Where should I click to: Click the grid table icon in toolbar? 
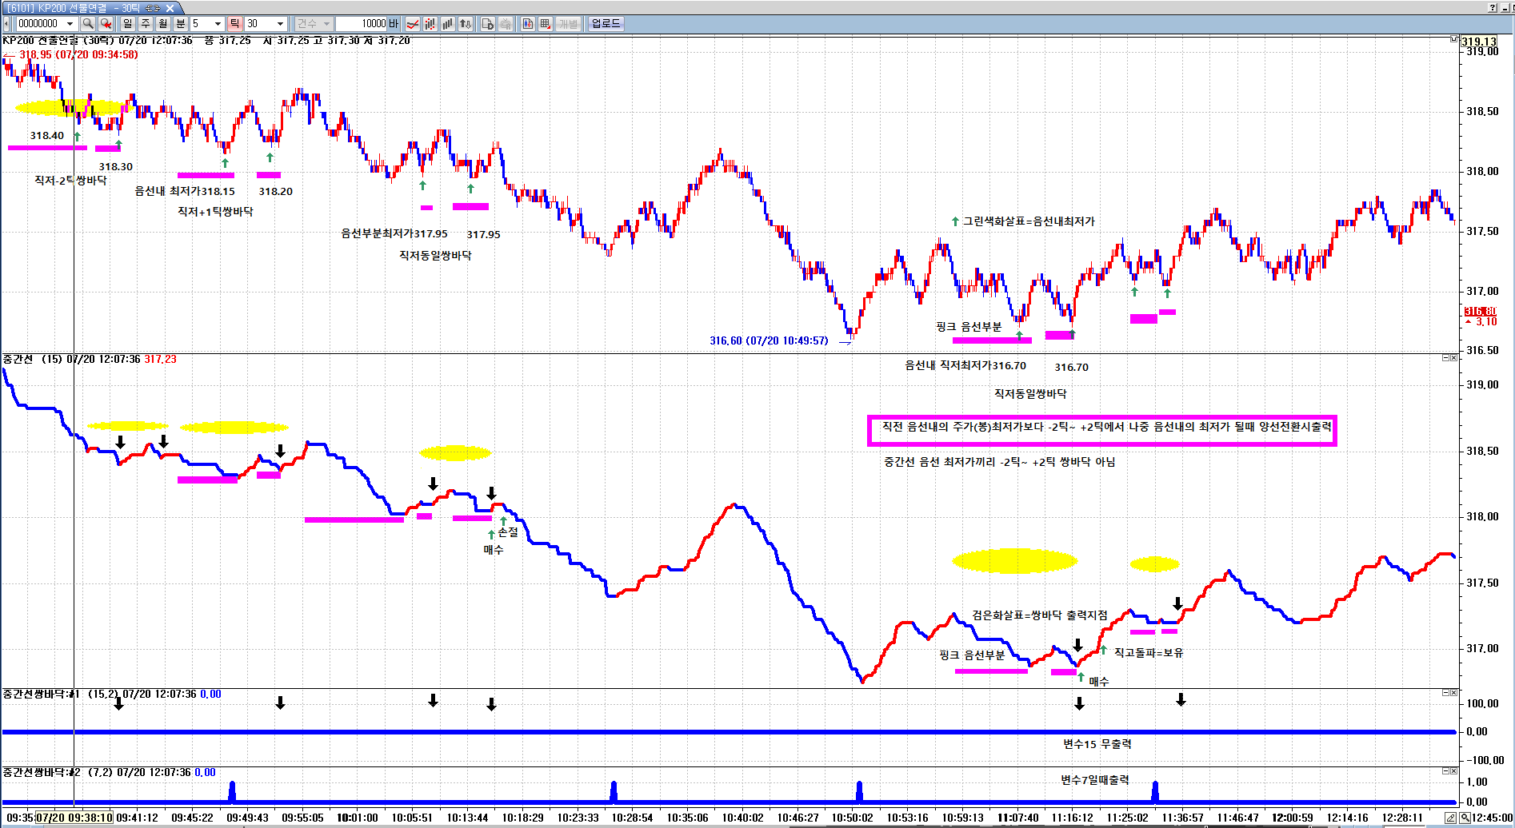pos(546,24)
